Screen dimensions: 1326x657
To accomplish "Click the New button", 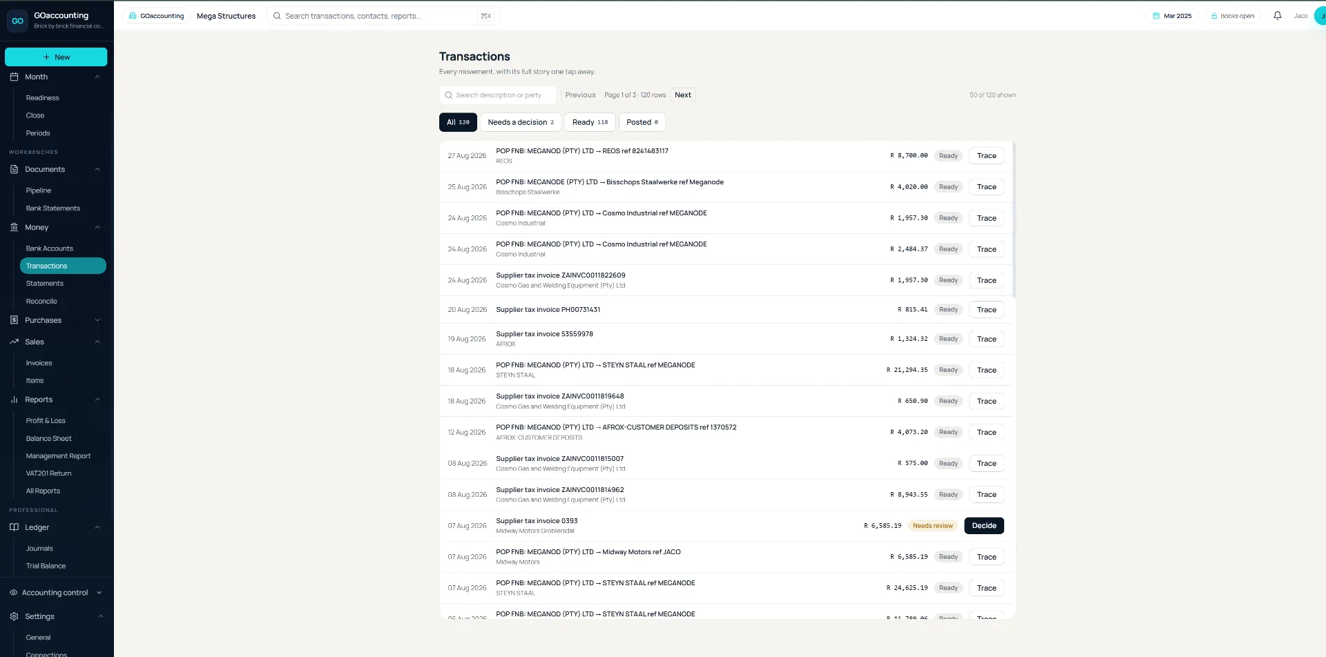I will click(x=56, y=57).
